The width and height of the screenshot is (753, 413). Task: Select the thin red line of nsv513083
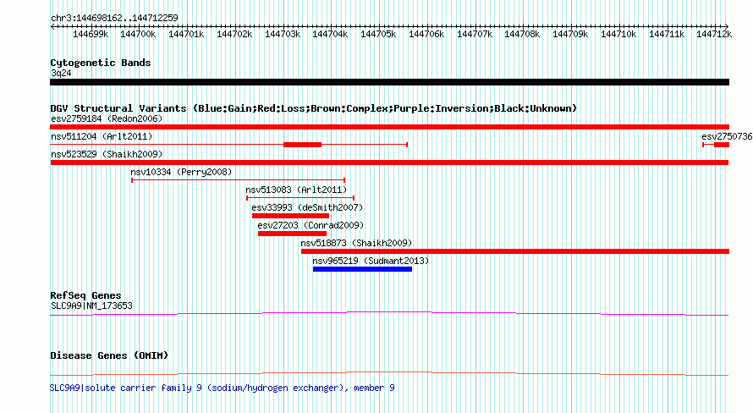(x=300, y=198)
